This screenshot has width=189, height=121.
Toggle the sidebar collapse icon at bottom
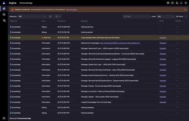click(4, 118)
